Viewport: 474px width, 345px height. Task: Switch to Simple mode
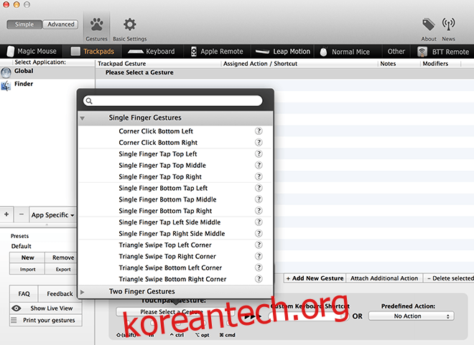(24, 24)
